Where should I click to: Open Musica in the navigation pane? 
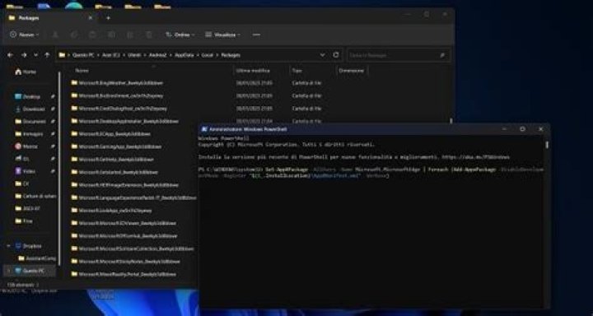click(x=26, y=146)
